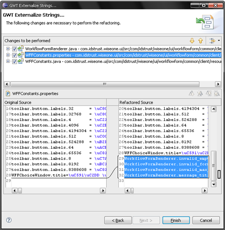Click Original Source left scroll arrow
The image size is (225, 230).
pyautogui.click(x=14, y=190)
